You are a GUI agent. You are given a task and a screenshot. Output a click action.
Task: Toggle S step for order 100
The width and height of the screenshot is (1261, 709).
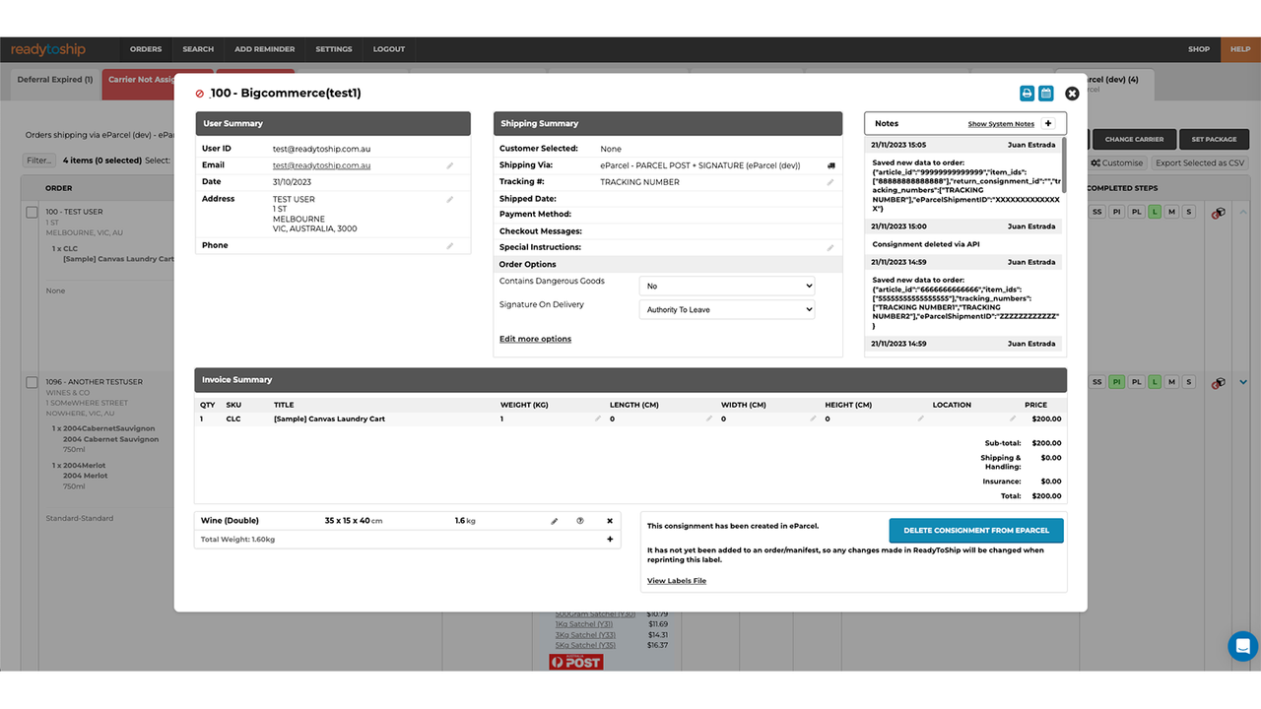point(1189,212)
